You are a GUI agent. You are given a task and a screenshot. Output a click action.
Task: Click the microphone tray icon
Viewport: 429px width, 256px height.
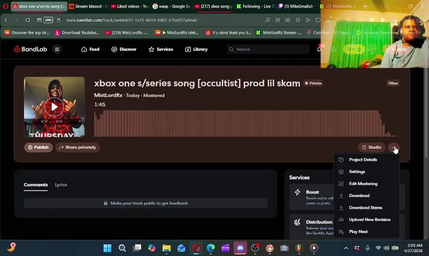pyautogui.click(x=367, y=248)
